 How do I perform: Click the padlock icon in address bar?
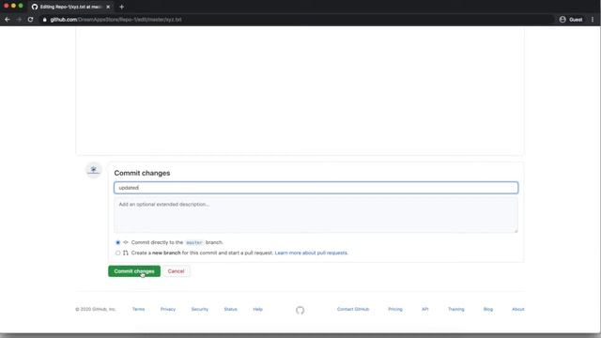(x=44, y=20)
